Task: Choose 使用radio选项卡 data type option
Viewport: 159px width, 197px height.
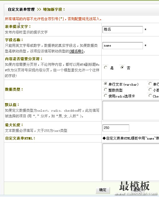Action: tap(106, 96)
